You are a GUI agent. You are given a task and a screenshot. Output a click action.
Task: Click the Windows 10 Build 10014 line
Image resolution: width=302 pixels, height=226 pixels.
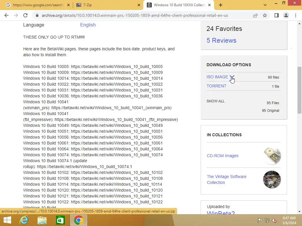tap(93, 78)
